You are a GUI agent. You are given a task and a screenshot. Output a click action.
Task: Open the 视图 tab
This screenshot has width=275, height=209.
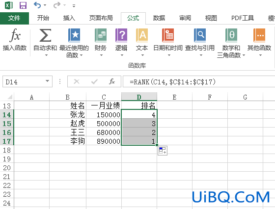tap(211, 18)
